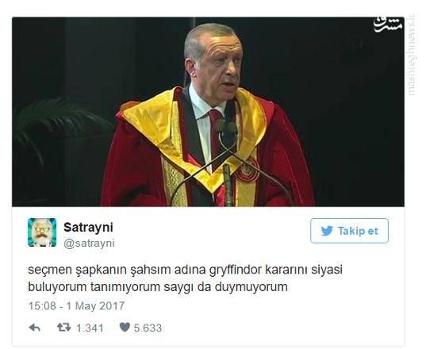View the 1.341 retweet count
The width and height of the screenshot is (430, 349).
click(x=90, y=328)
